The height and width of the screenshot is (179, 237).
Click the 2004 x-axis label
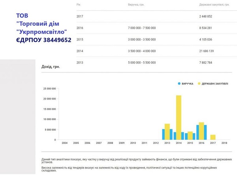click(x=64, y=143)
